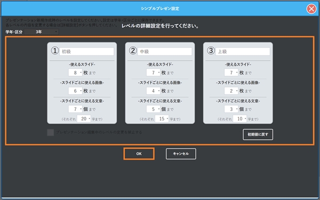Open 中級 character limit dropdown showing 15

coord(162,118)
